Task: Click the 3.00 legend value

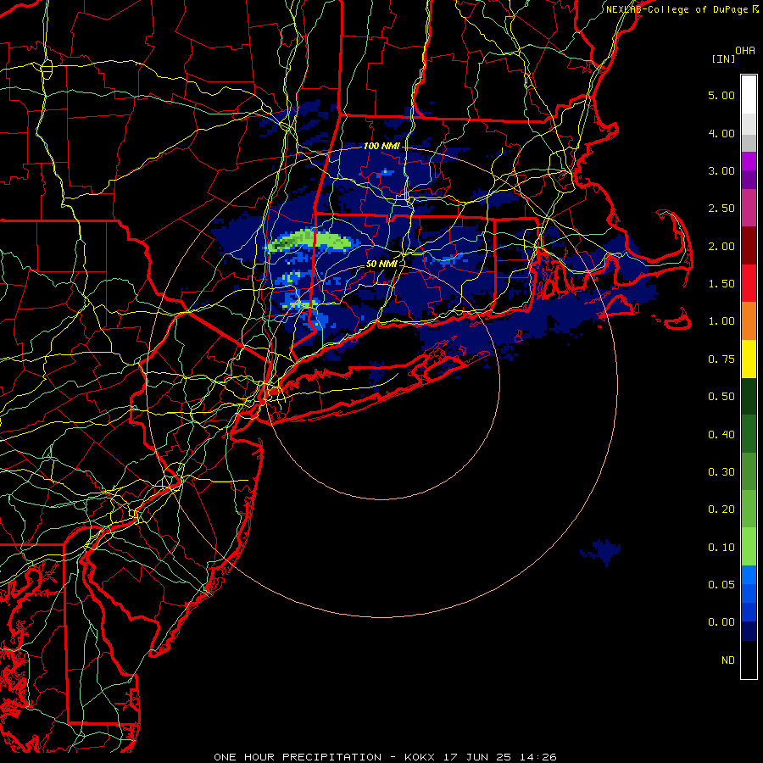Action: click(721, 170)
